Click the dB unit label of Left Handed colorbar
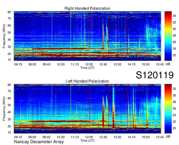This screenshot has height=145, width=179. pos(168,136)
